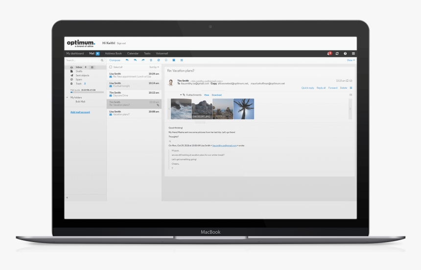Click envelope icon beside message timestamp
The image size is (421, 270).
(x=351, y=80)
